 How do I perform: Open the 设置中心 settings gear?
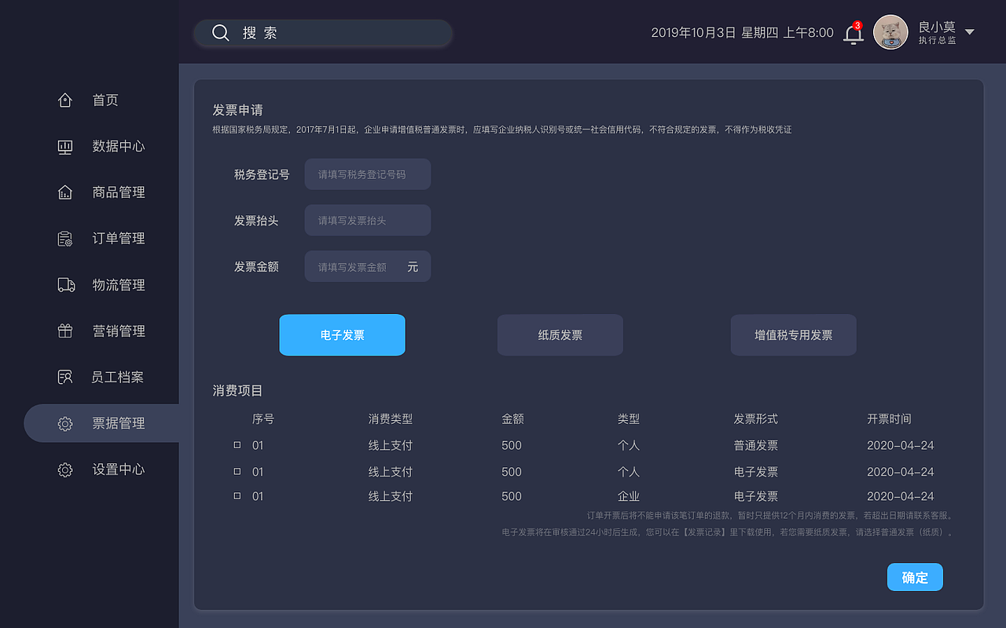pos(65,469)
